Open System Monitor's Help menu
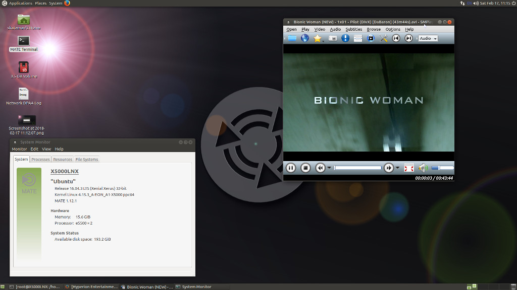517x290 pixels. click(59, 149)
